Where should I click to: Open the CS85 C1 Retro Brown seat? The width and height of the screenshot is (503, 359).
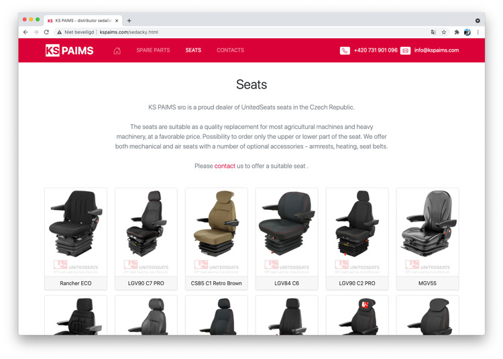point(217,239)
